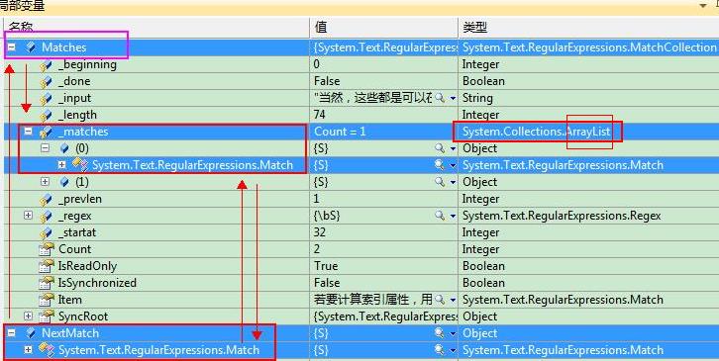Screen dimensions: 719x361
Task: Click the IsSynchronized property icon
Action: [47, 283]
